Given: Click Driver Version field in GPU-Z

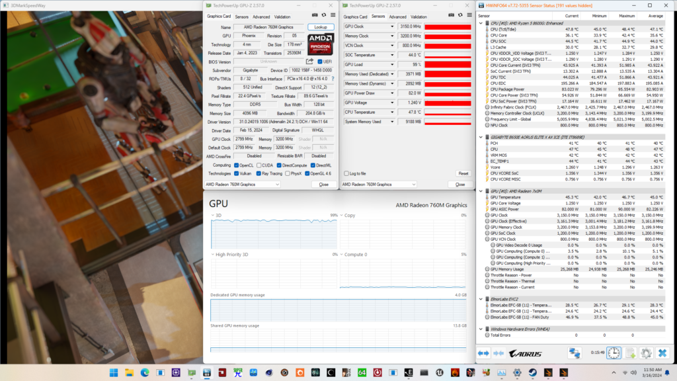Looking at the screenshot, I should pos(284,122).
